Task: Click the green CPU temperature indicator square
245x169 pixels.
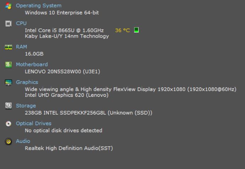Action: 136,30
